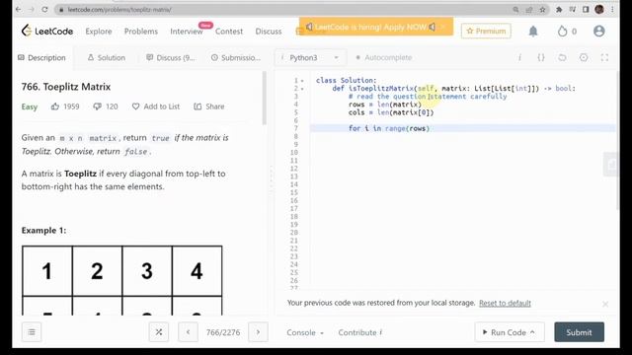This screenshot has height=355, width=632.
Task: Dismiss the restored code notification
Action: point(605,305)
